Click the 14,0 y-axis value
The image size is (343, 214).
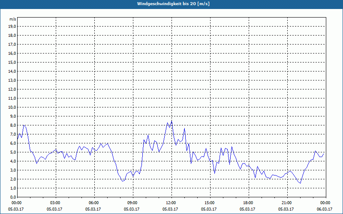point(12,71)
